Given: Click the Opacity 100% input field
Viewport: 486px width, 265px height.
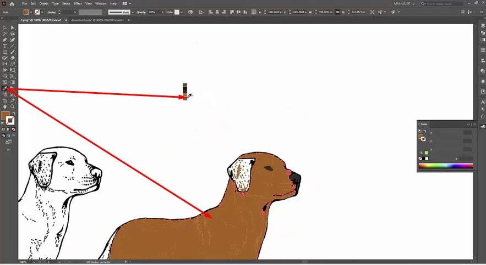Looking at the screenshot, I should click(154, 12).
